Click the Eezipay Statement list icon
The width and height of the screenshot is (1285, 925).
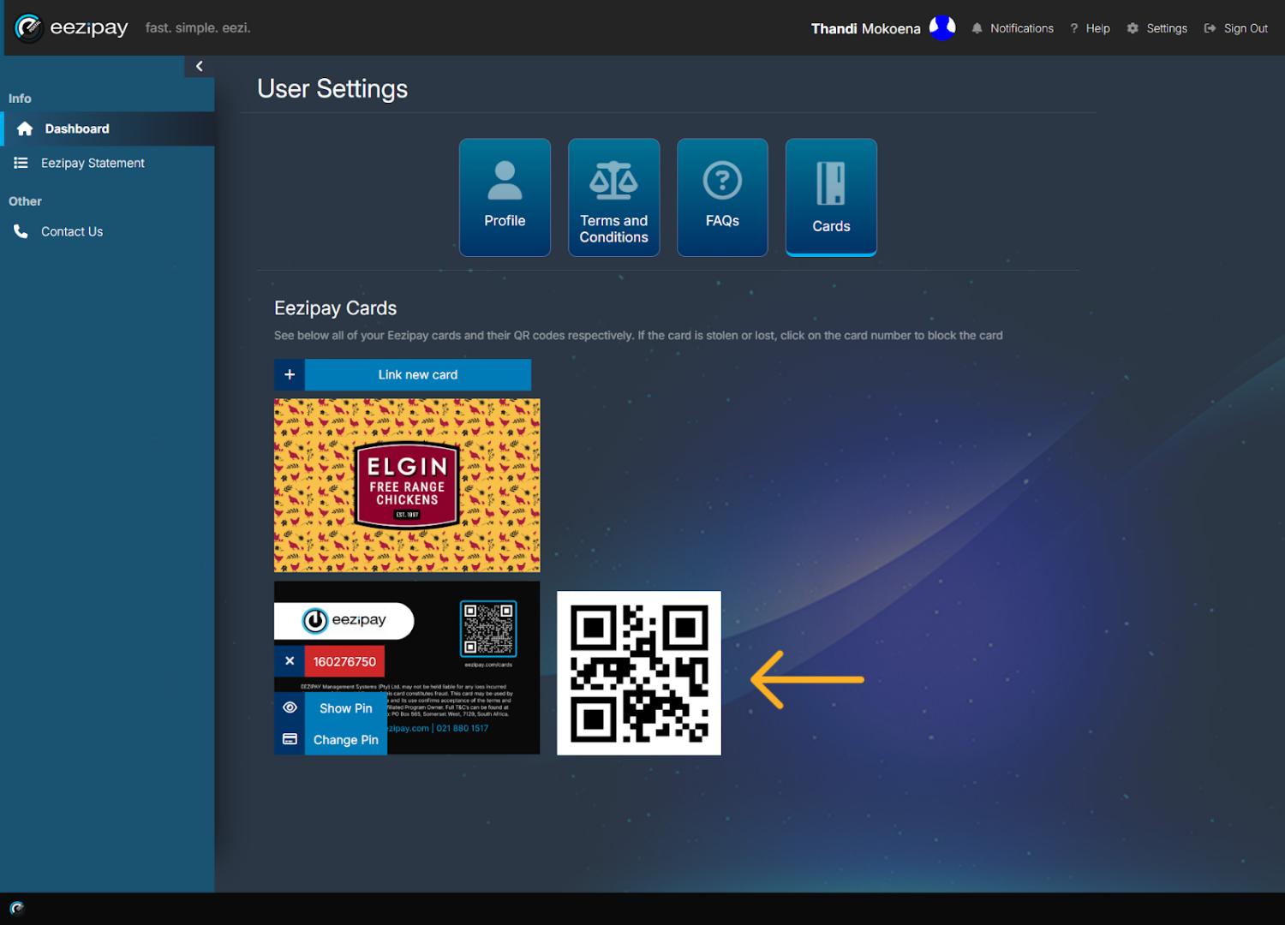click(x=21, y=163)
